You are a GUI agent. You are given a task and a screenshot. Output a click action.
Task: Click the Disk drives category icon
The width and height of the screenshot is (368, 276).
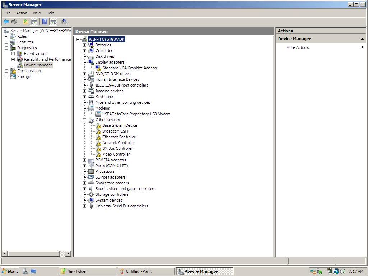[91, 56]
